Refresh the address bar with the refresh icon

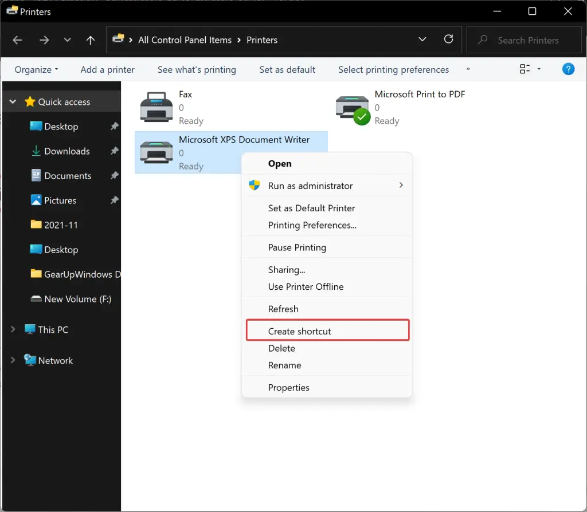[449, 40]
